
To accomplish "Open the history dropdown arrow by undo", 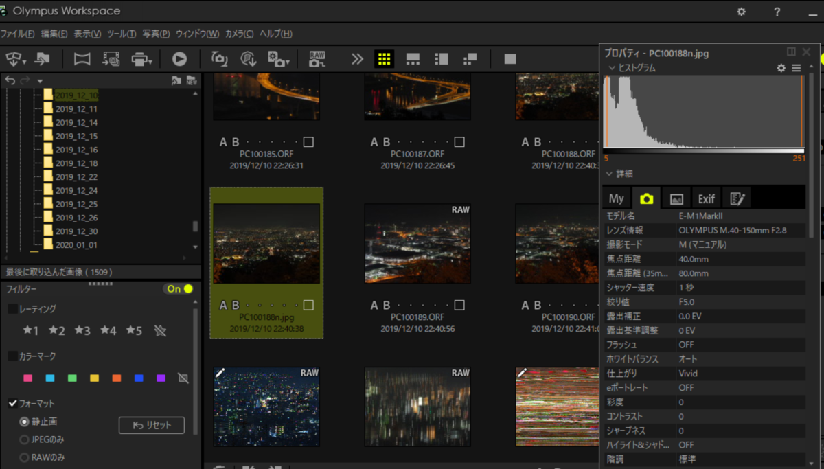I will point(40,81).
